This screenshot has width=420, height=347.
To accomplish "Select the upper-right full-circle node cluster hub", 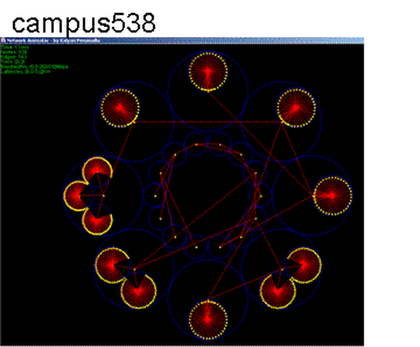I will [x=296, y=108].
